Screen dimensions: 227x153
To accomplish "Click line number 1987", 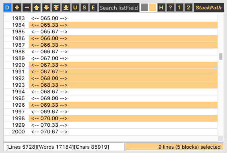I will (18, 45).
